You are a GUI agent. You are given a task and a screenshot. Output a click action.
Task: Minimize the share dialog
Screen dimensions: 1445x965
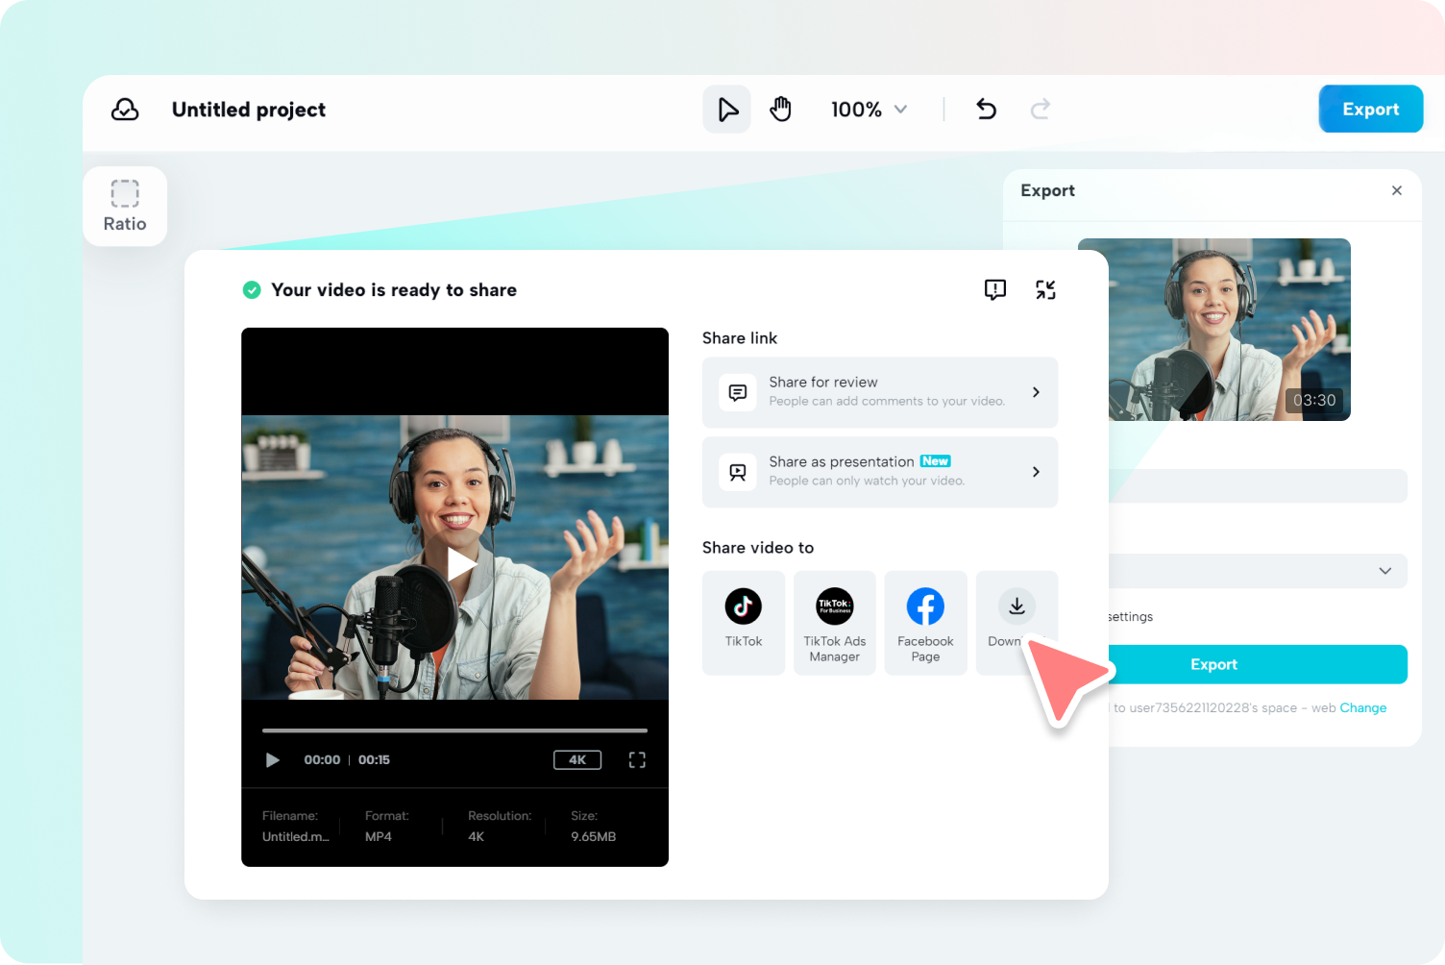point(1045,289)
